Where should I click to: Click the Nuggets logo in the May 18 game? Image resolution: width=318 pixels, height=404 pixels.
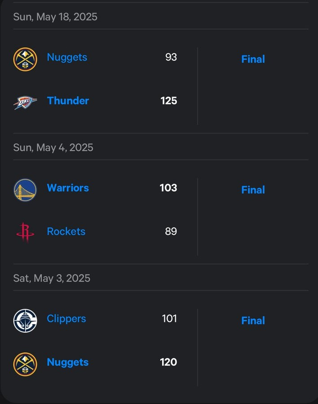point(25,59)
